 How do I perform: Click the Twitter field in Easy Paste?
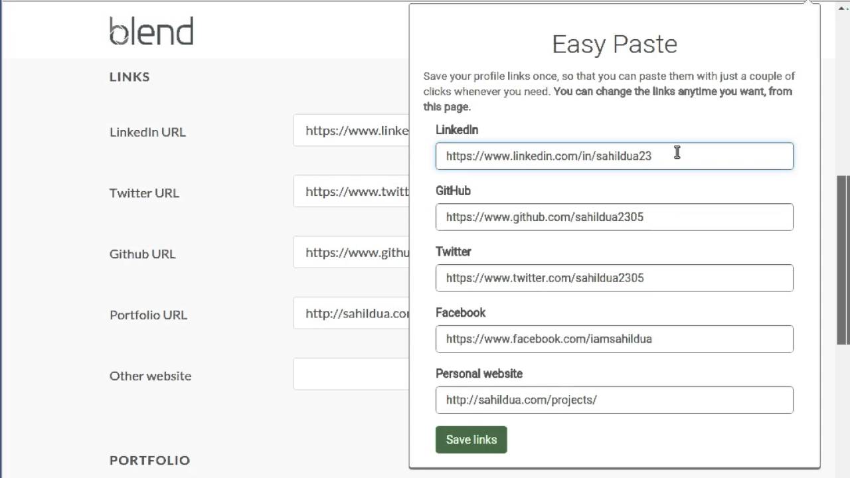pos(614,278)
